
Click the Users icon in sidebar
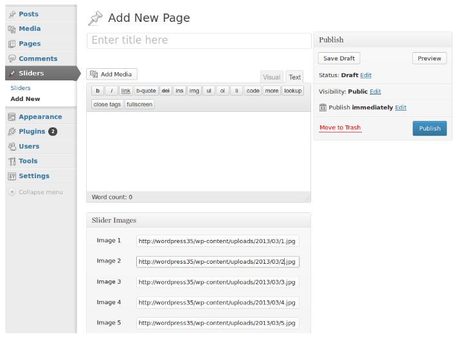[x=12, y=147]
